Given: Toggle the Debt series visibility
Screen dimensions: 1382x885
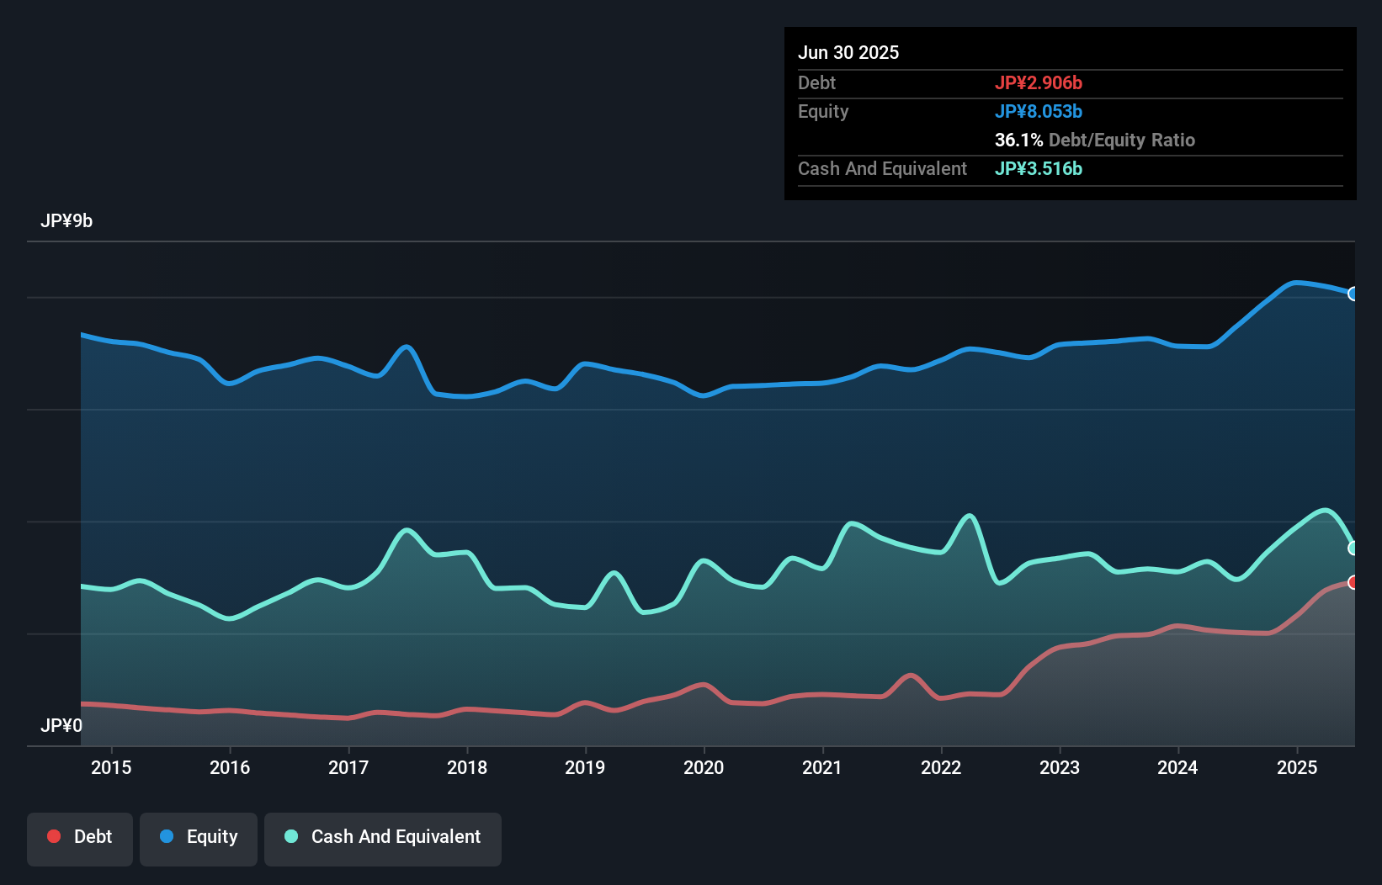Looking at the screenshot, I should (80, 837).
